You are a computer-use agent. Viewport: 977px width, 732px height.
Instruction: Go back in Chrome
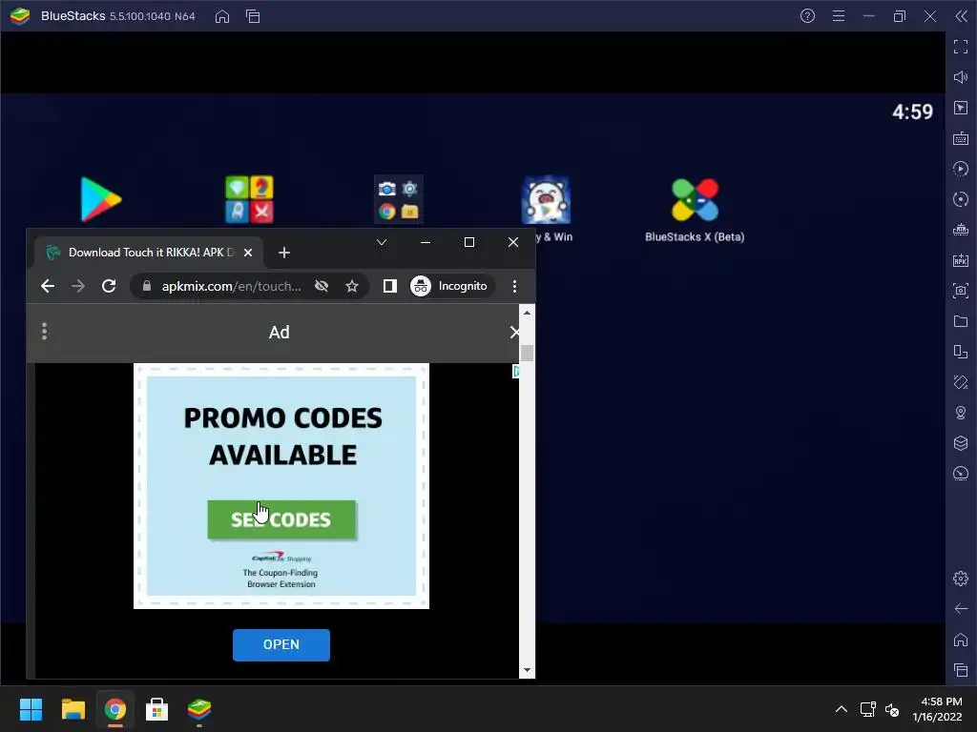point(48,286)
